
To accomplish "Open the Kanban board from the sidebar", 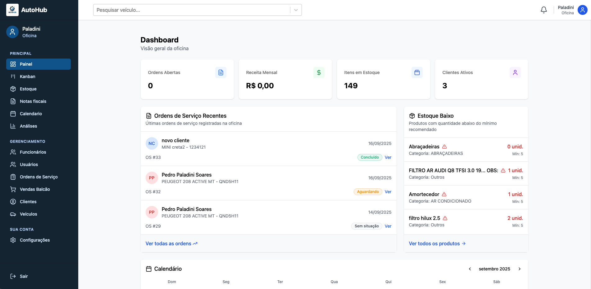I will 27,77.
